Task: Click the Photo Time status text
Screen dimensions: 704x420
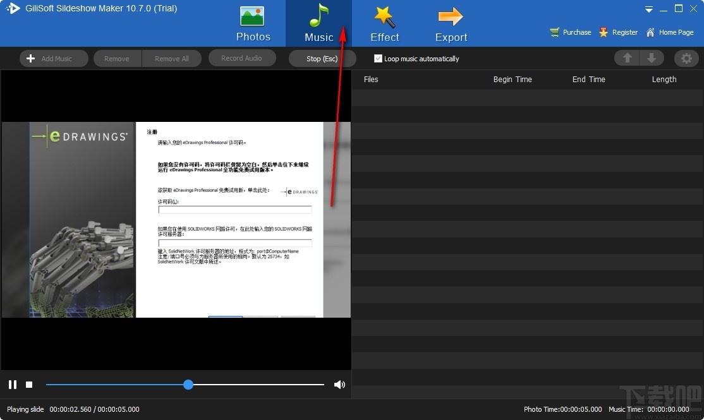Action: (x=562, y=409)
